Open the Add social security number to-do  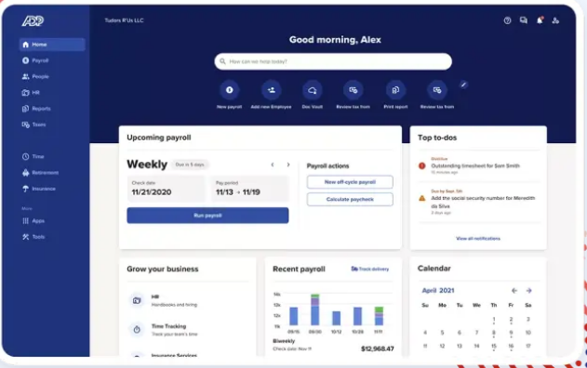click(483, 202)
